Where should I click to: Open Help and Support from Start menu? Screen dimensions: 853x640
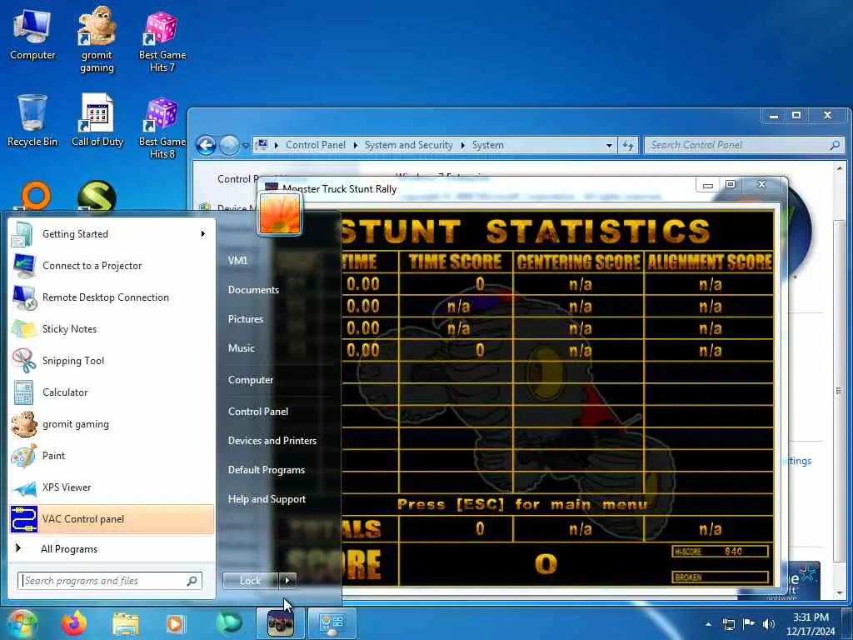[x=267, y=499]
